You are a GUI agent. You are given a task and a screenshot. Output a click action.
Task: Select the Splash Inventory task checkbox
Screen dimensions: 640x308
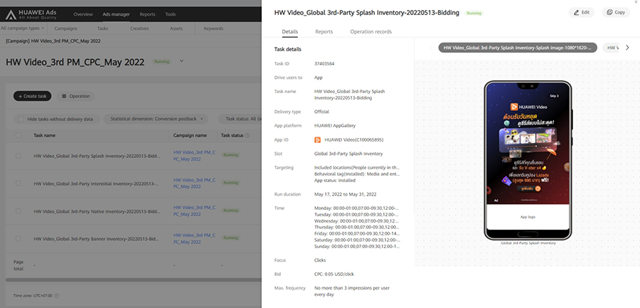point(18,154)
